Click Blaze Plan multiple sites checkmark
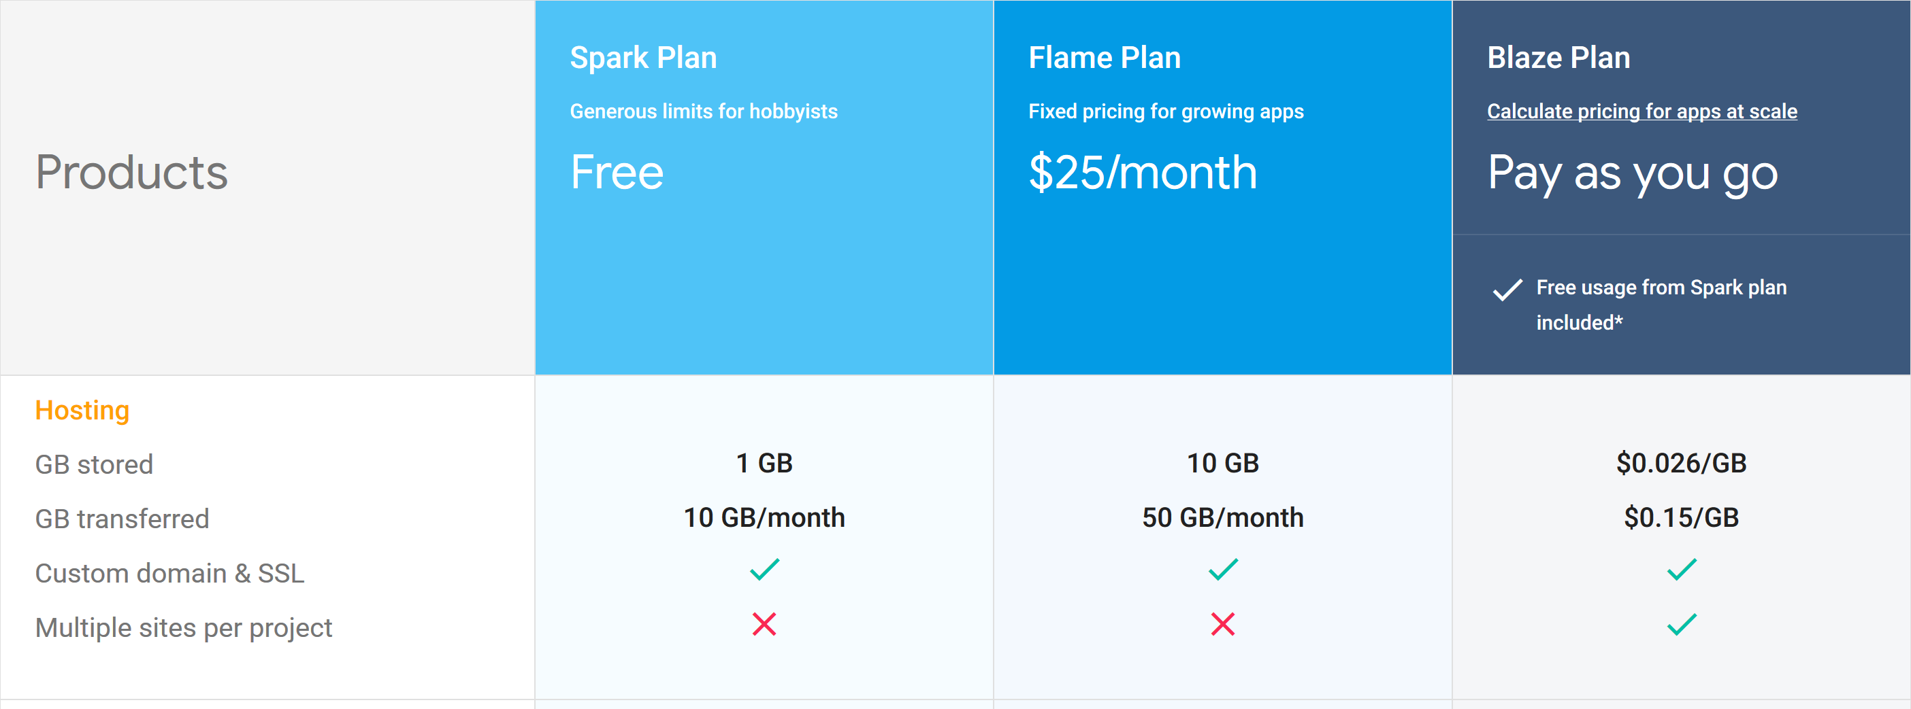Viewport: 1911px width, 709px height. (1681, 624)
